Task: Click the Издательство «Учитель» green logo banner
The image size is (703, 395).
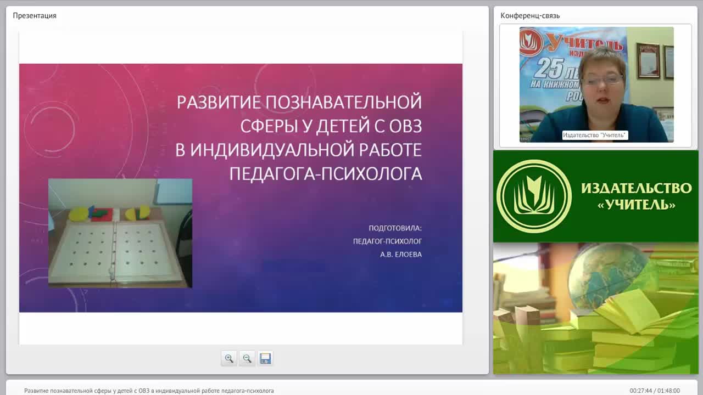Action: [x=596, y=196]
